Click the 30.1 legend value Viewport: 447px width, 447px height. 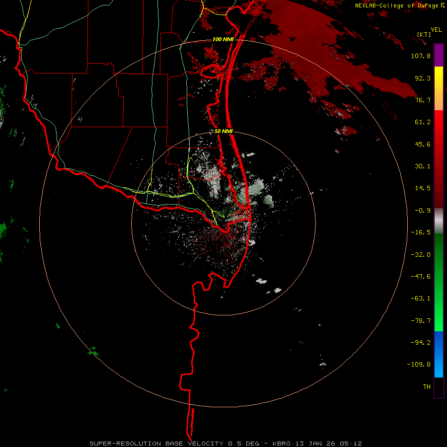(423, 166)
